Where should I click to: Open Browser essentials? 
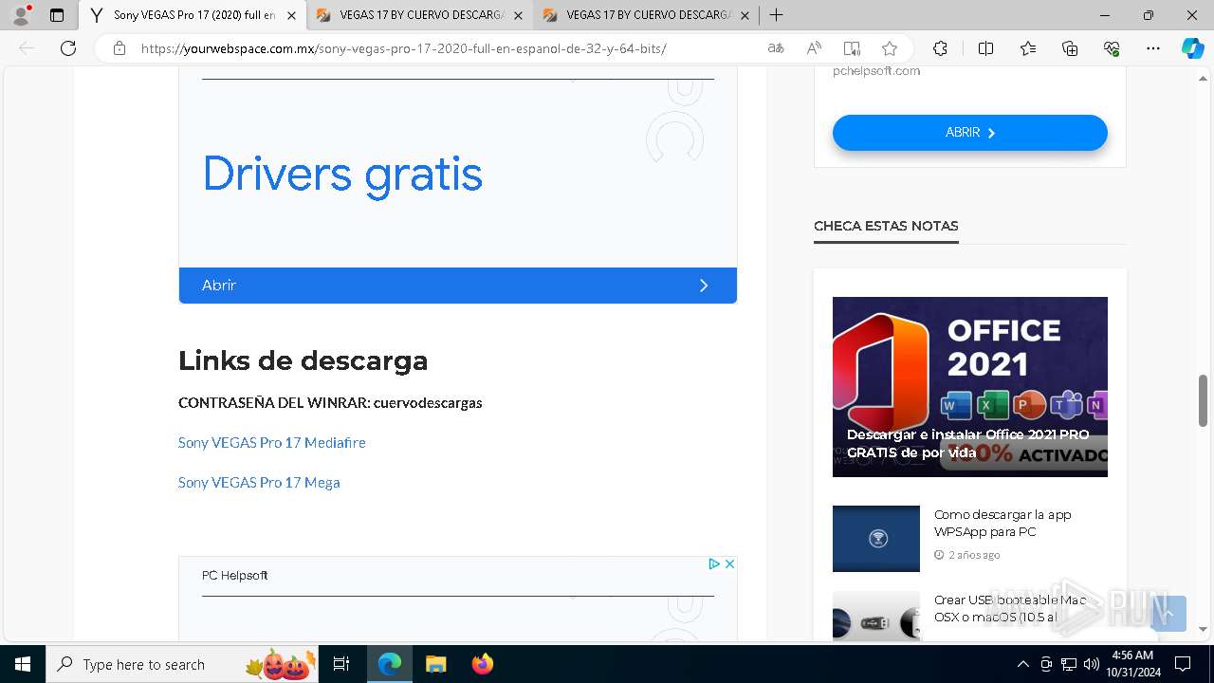coord(1112,48)
